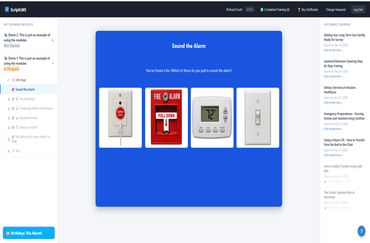This screenshot has width=370, height=243.
Task: Click start now under Emergency Preparedness
Action: pyautogui.click(x=333, y=129)
